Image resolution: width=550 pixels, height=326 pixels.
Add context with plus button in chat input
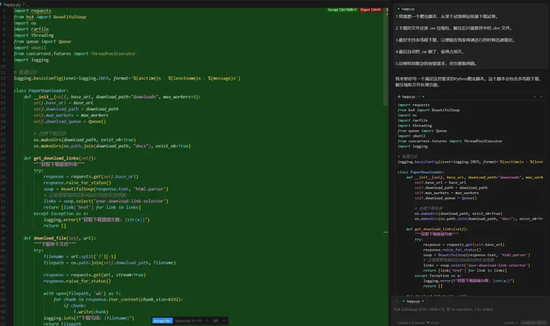point(396,301)
